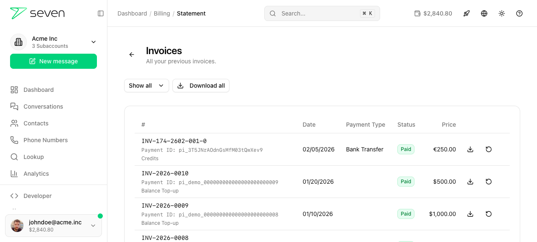
Task: Select invoice number INV-2026-0008
Action: coord(165,238)
